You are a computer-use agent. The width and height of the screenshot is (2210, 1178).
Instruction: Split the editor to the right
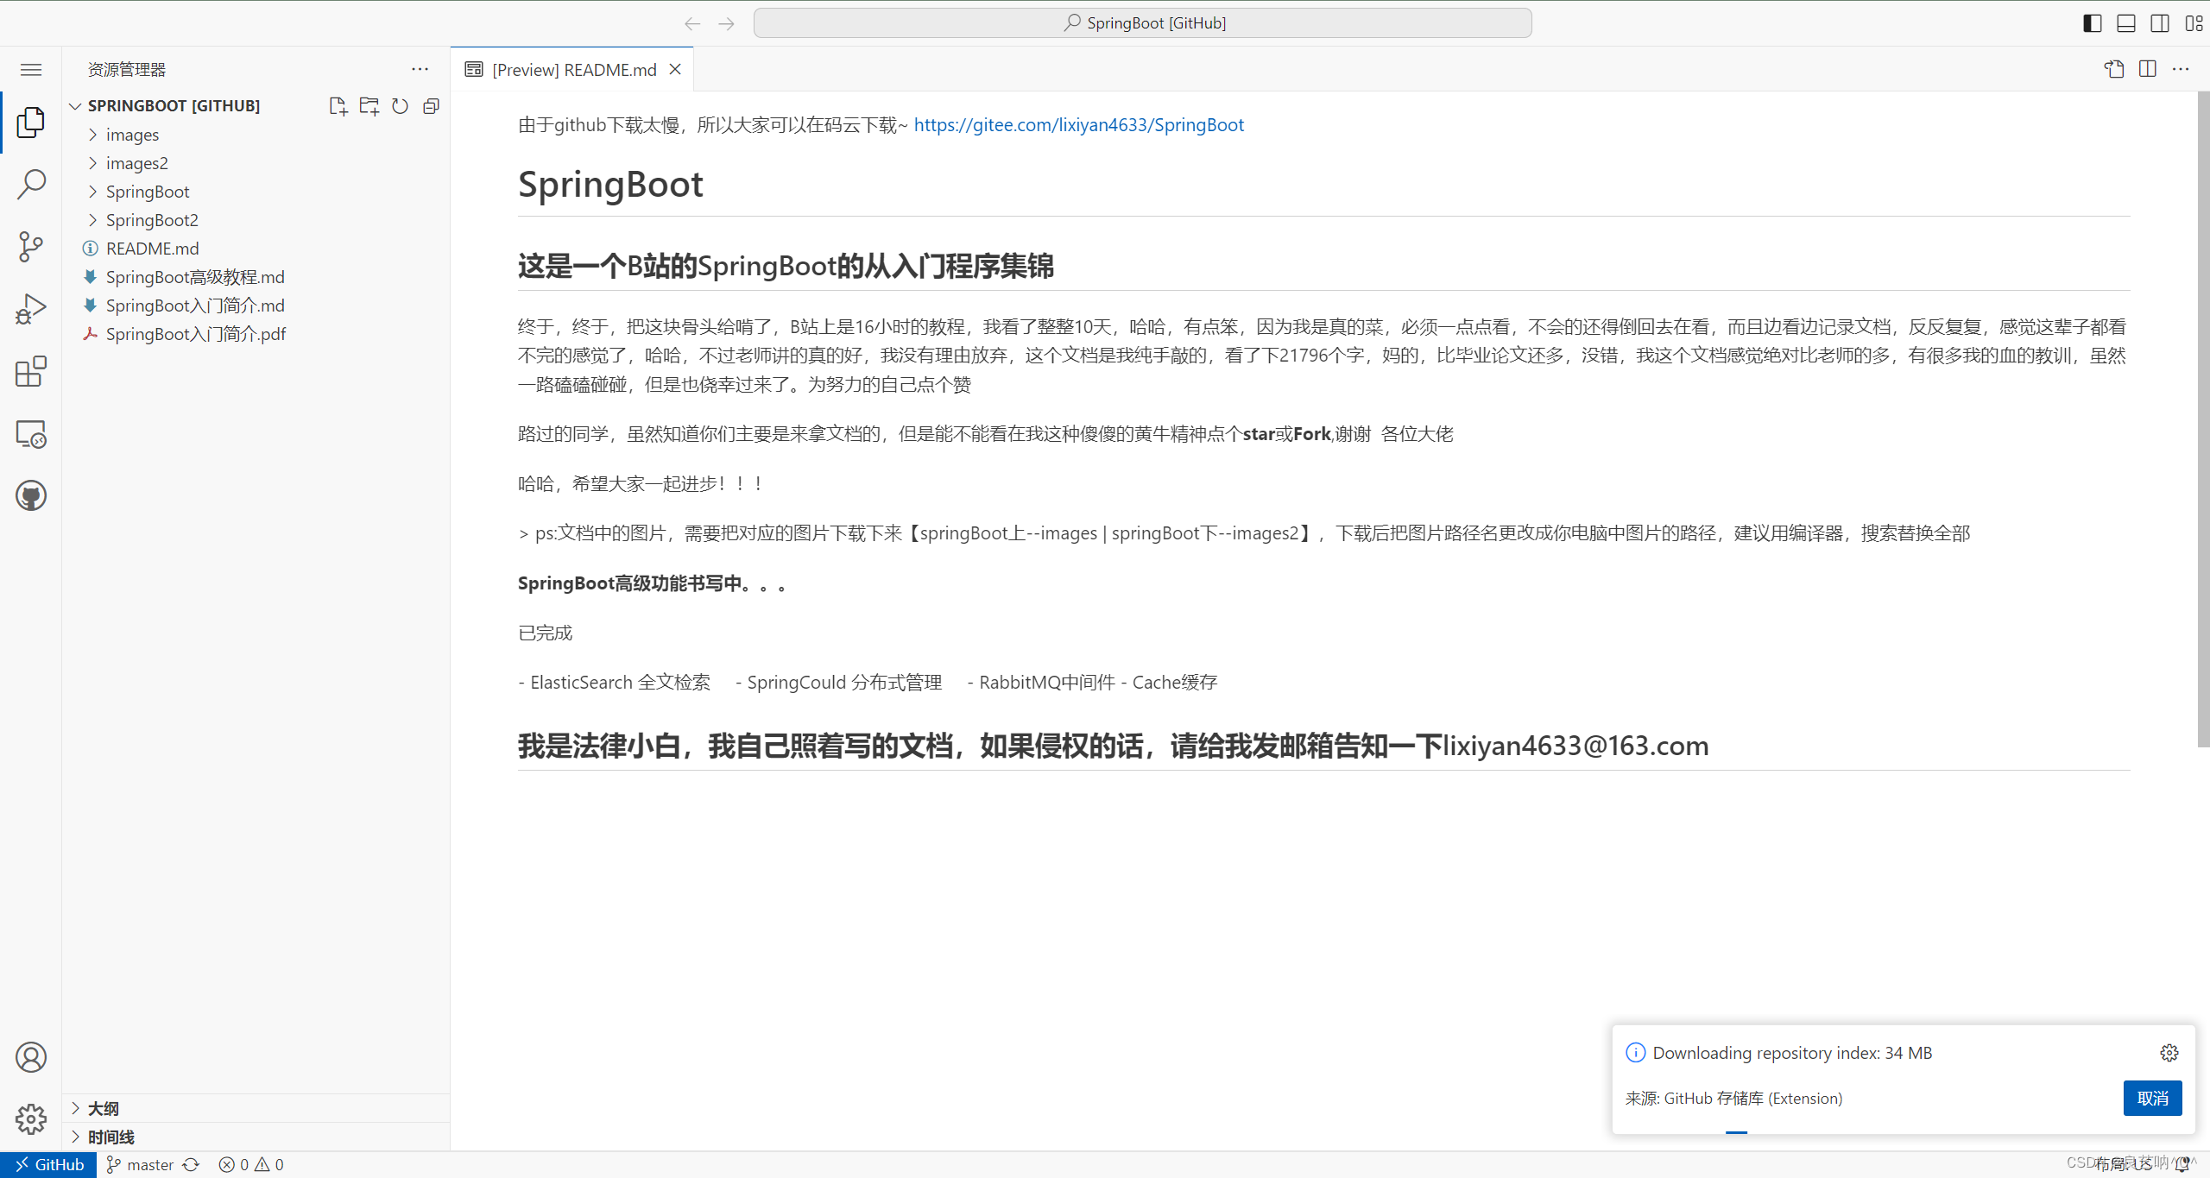pyautogui.click(x=2148, y=69)
